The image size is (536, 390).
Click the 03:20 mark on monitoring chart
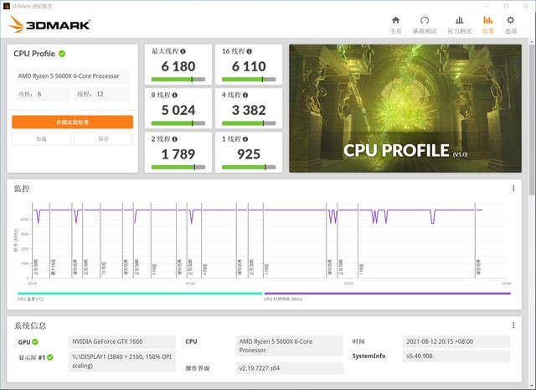click(348, 283)
